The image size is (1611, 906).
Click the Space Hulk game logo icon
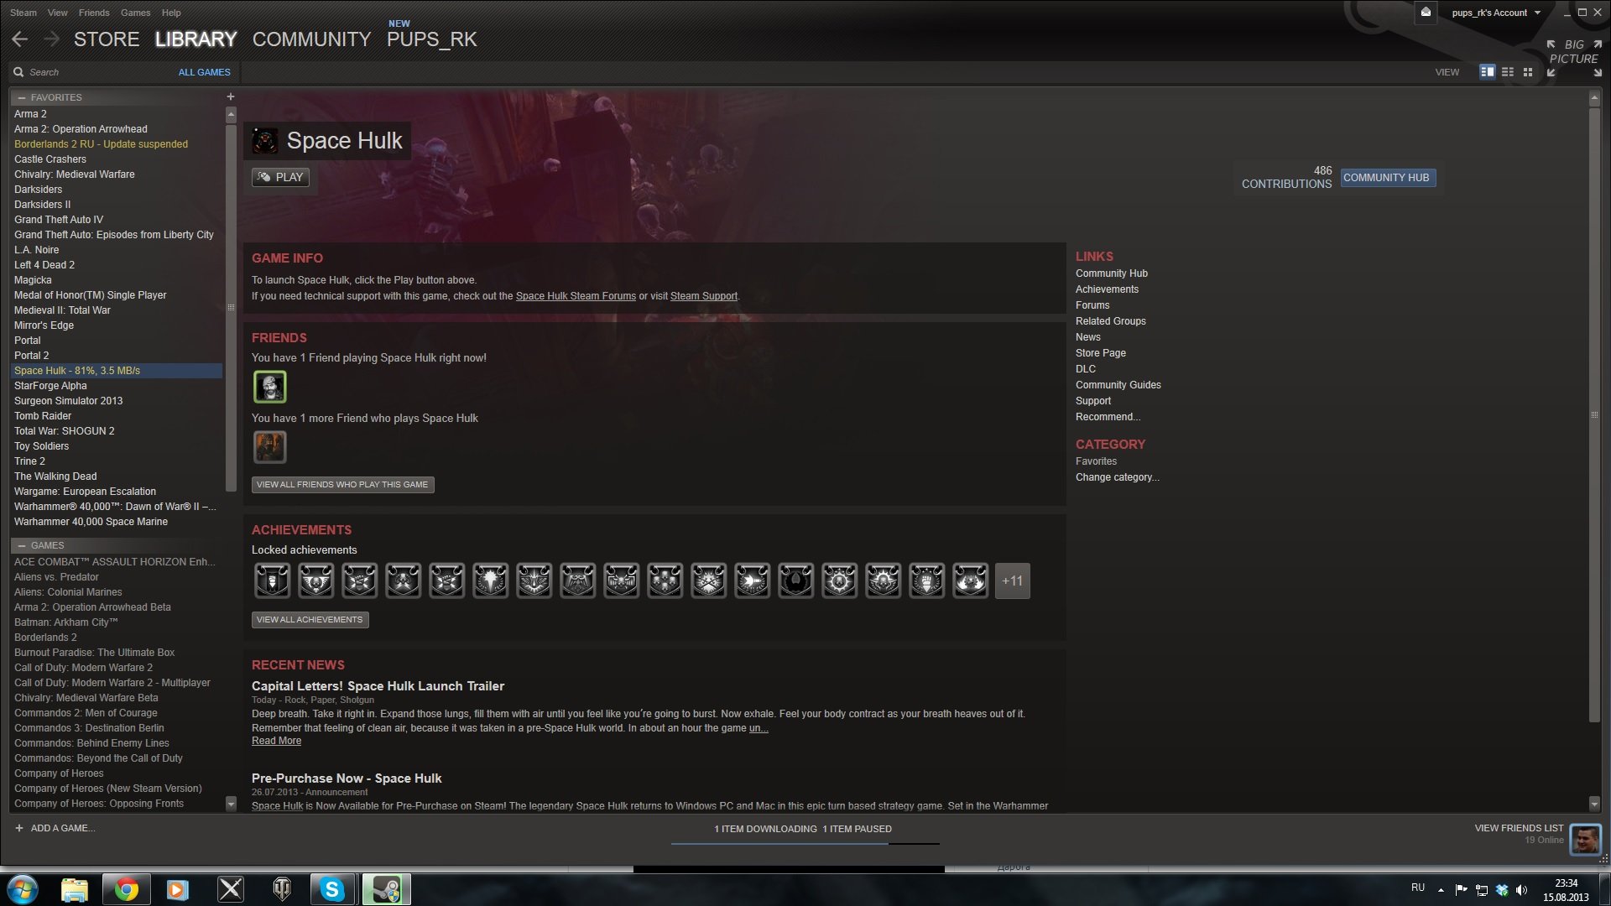pyautogui.click(x=265, y=141)
